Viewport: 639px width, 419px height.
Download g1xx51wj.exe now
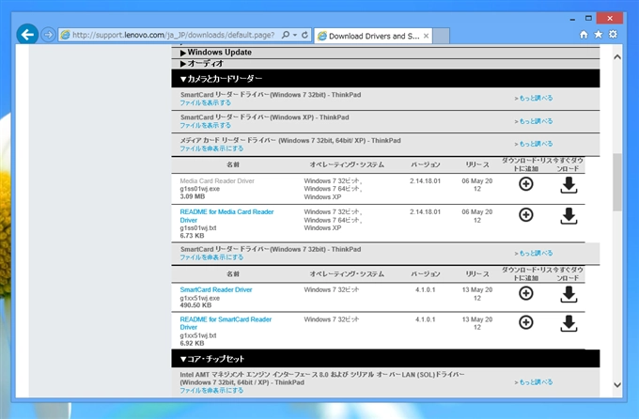point(569,294)
